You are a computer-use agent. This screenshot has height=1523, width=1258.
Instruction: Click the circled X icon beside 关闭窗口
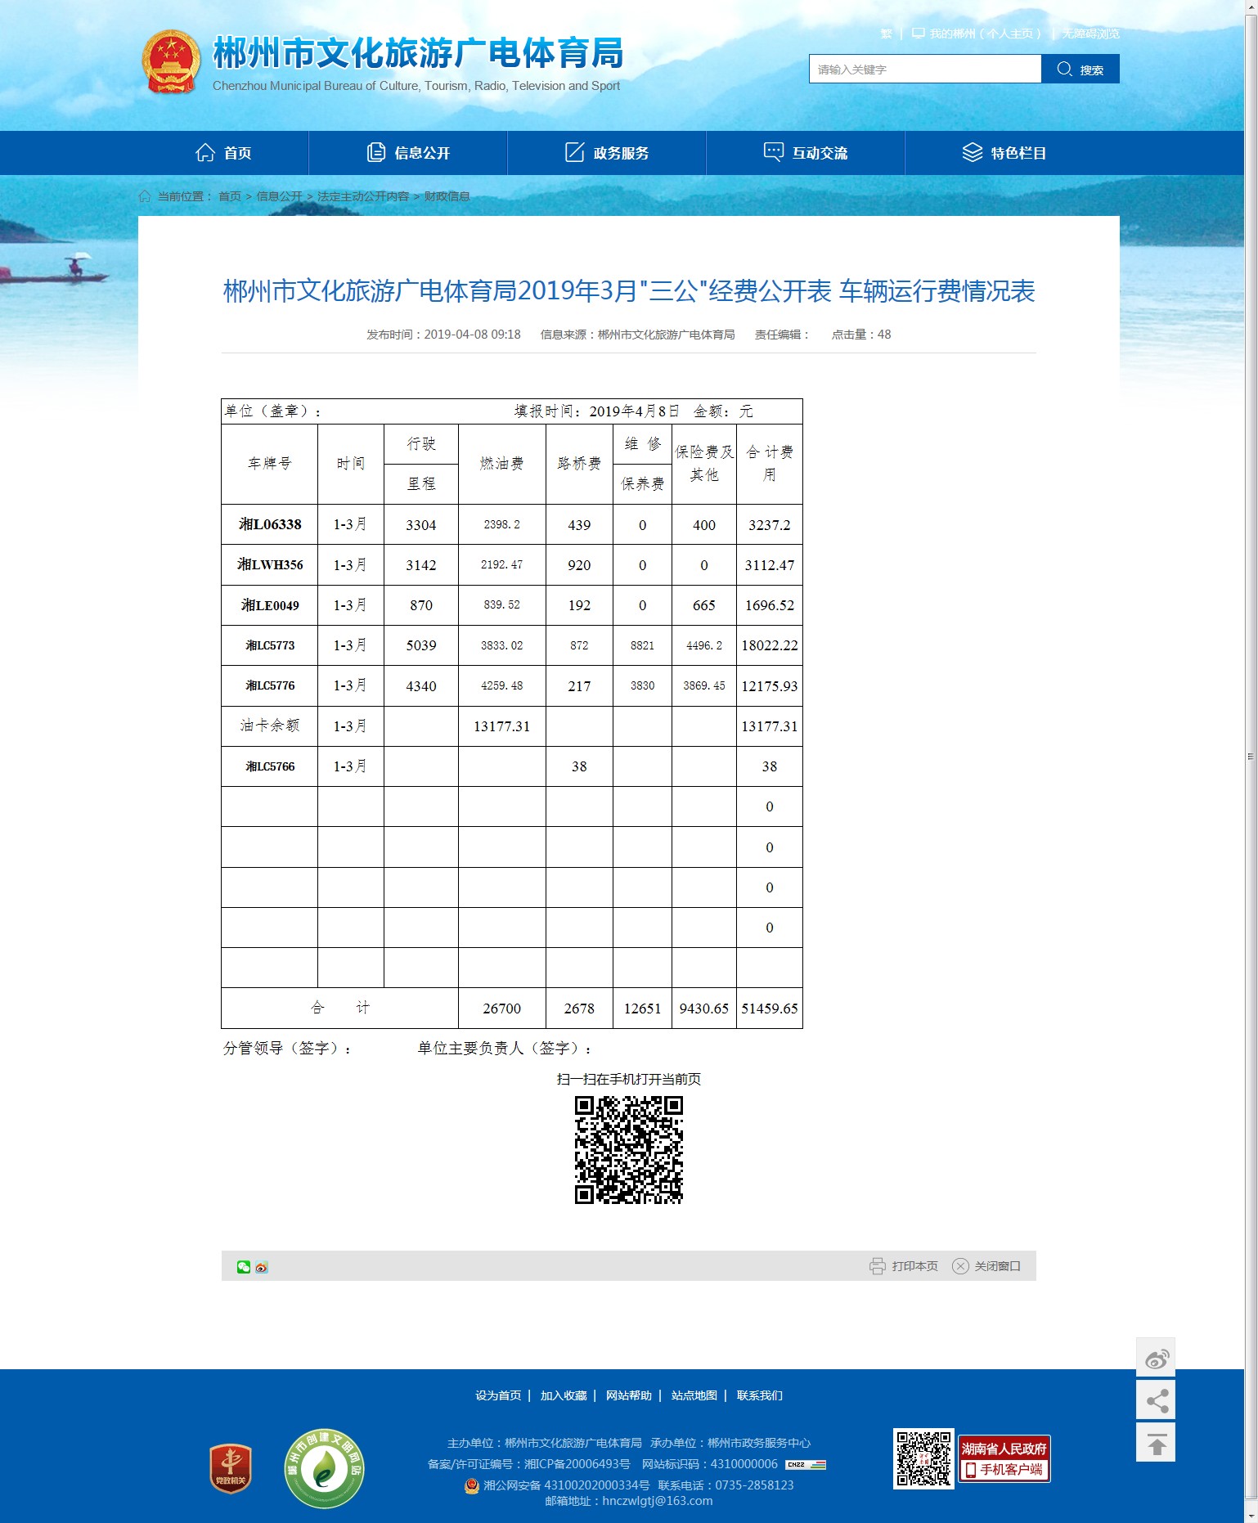pos(960,1266)
